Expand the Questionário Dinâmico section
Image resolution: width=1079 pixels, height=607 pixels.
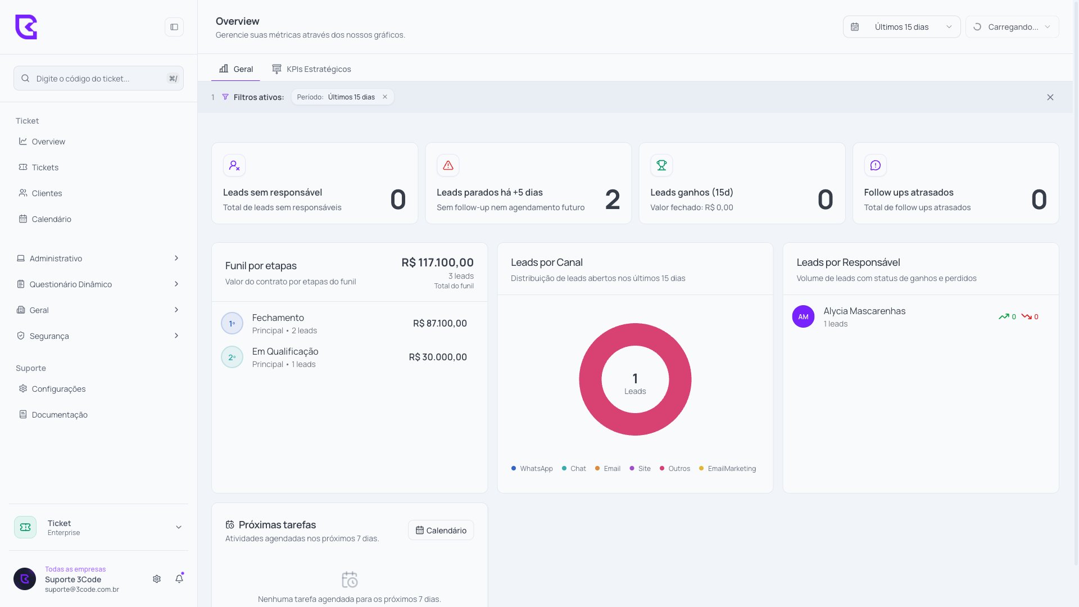point(98,284)
